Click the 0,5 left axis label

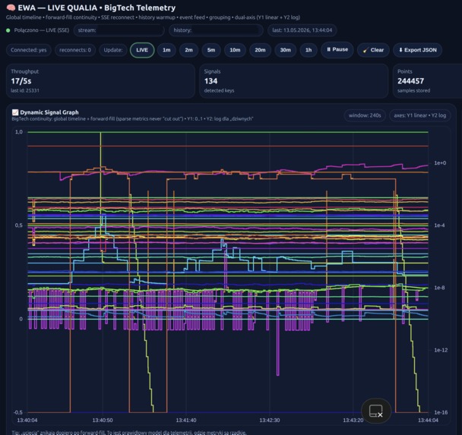19,225
